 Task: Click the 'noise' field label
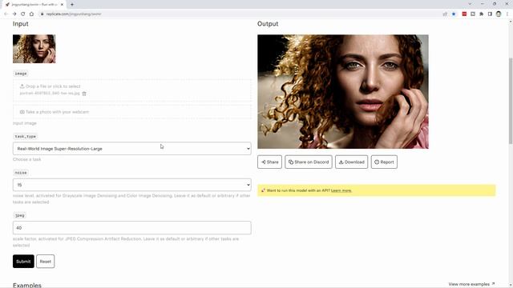21,173
